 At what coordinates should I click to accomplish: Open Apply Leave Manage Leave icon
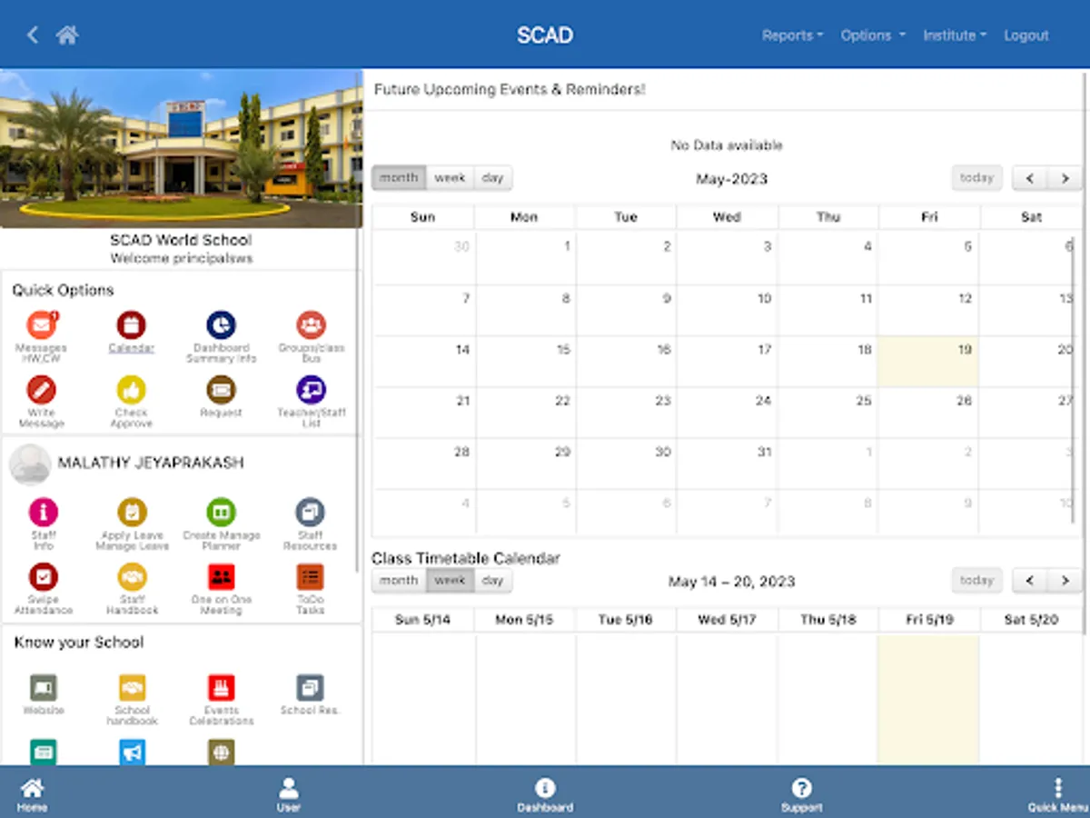(x=132, y=512)
